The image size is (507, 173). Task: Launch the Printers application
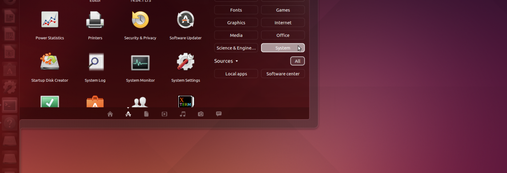pos(95,20)
